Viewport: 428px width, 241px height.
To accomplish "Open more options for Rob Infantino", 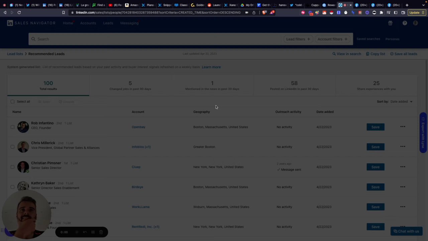I will point(403,127).
